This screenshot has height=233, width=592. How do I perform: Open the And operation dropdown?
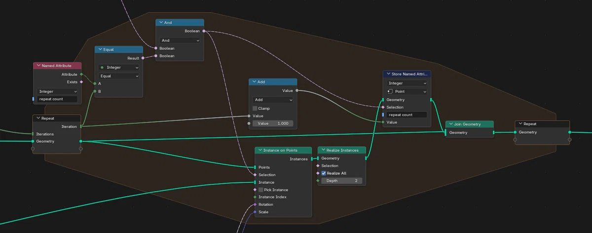[180, 40]
